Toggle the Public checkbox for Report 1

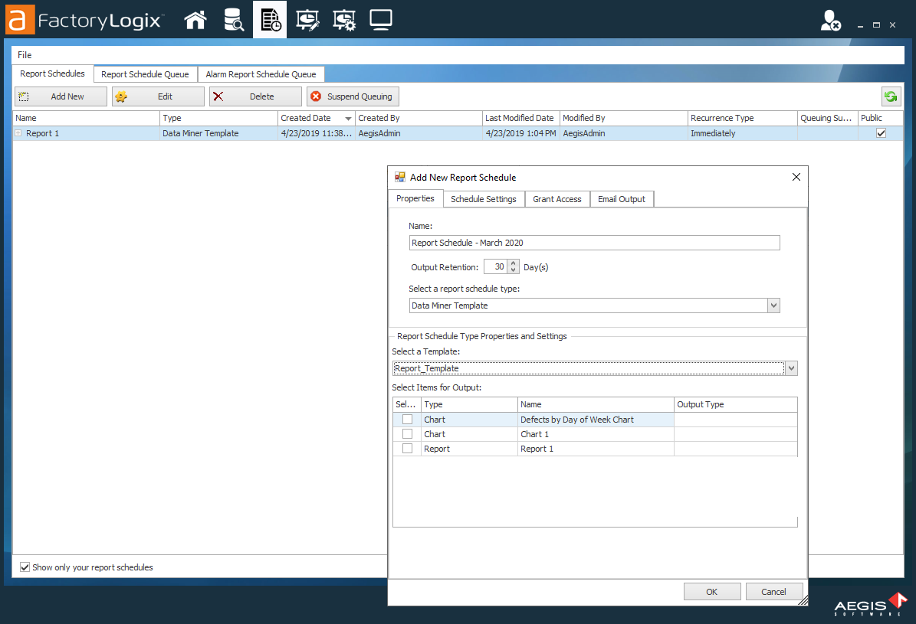[881, 132]
